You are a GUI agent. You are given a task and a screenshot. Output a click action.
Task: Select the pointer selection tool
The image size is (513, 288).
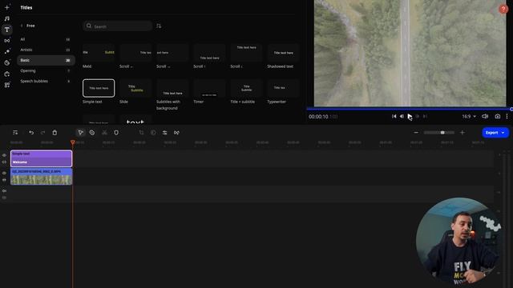click(x=80, y=133)
